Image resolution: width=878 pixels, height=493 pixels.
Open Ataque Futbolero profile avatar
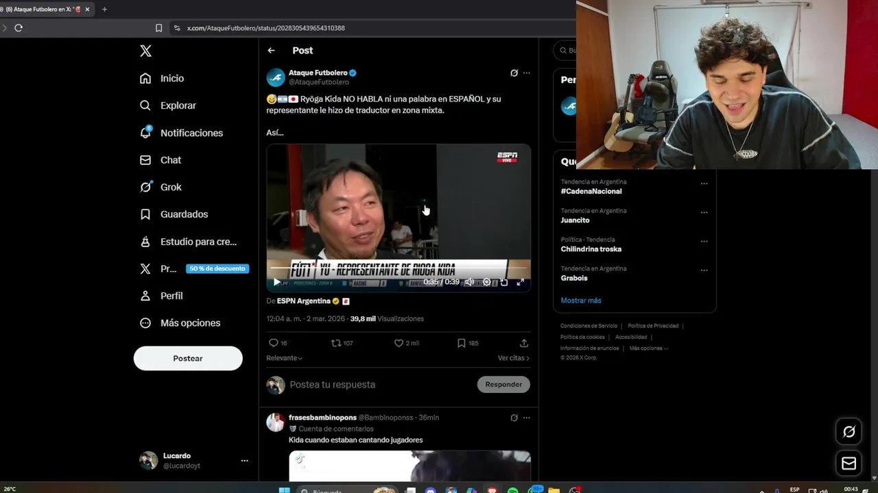click(x=276, y=77)
